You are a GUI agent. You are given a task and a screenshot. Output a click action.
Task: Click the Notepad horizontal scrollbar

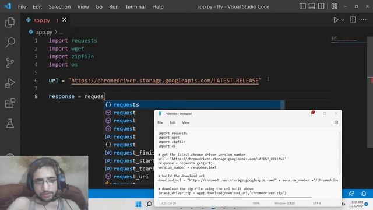click(x=235, y=197)
